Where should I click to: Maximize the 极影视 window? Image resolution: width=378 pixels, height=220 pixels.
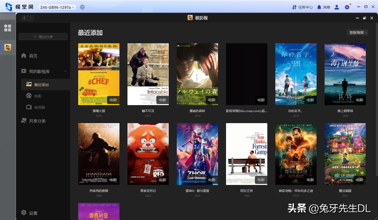[x=365, y=18]
